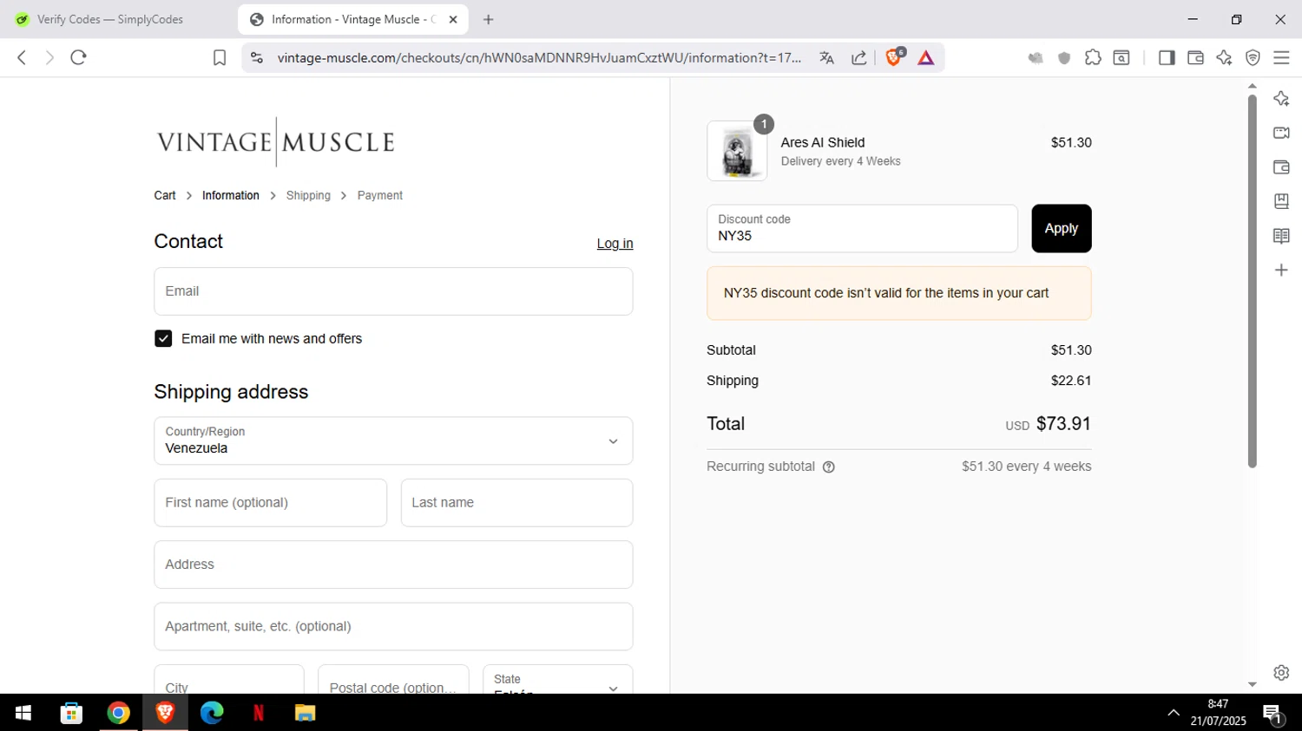Apply the NY35 discount code
Screen dimensions: 1302x731
point(1062,229)
